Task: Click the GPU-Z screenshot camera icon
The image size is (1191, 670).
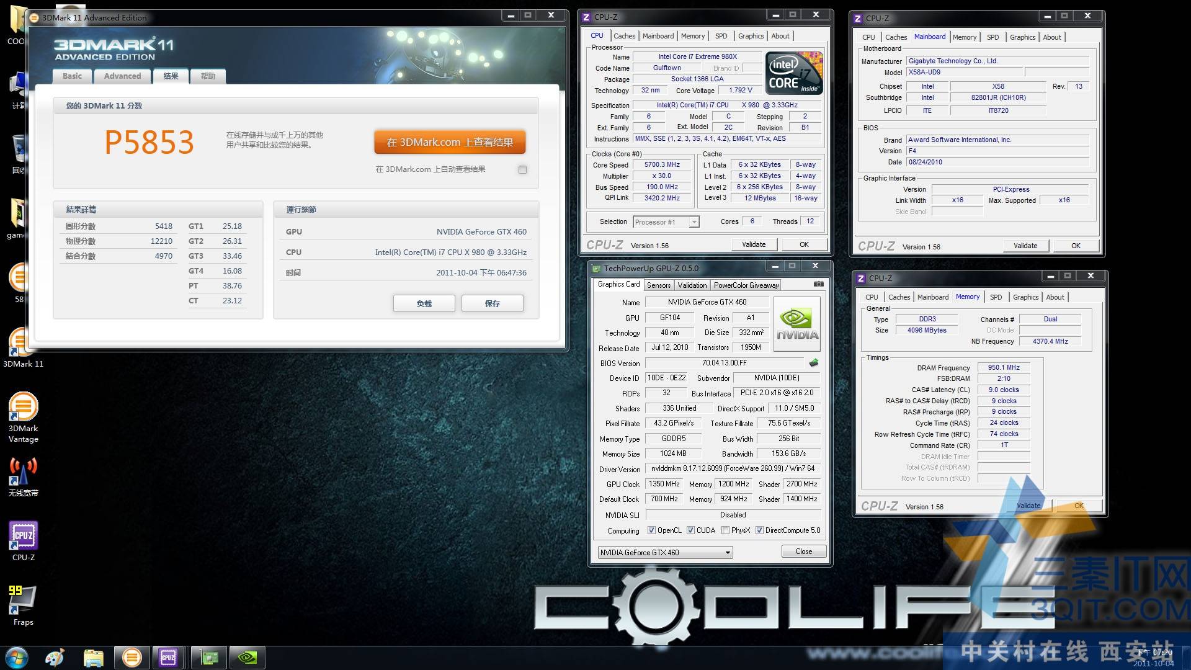Action: click(818, 284)
